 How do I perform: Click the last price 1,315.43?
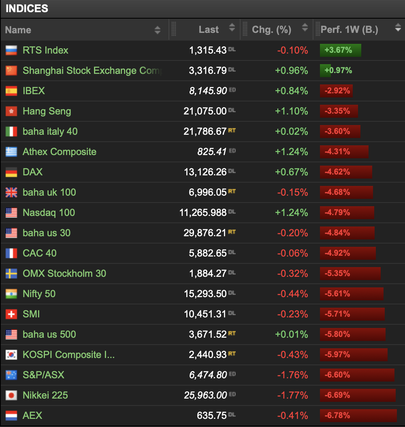tap(208, 50)
